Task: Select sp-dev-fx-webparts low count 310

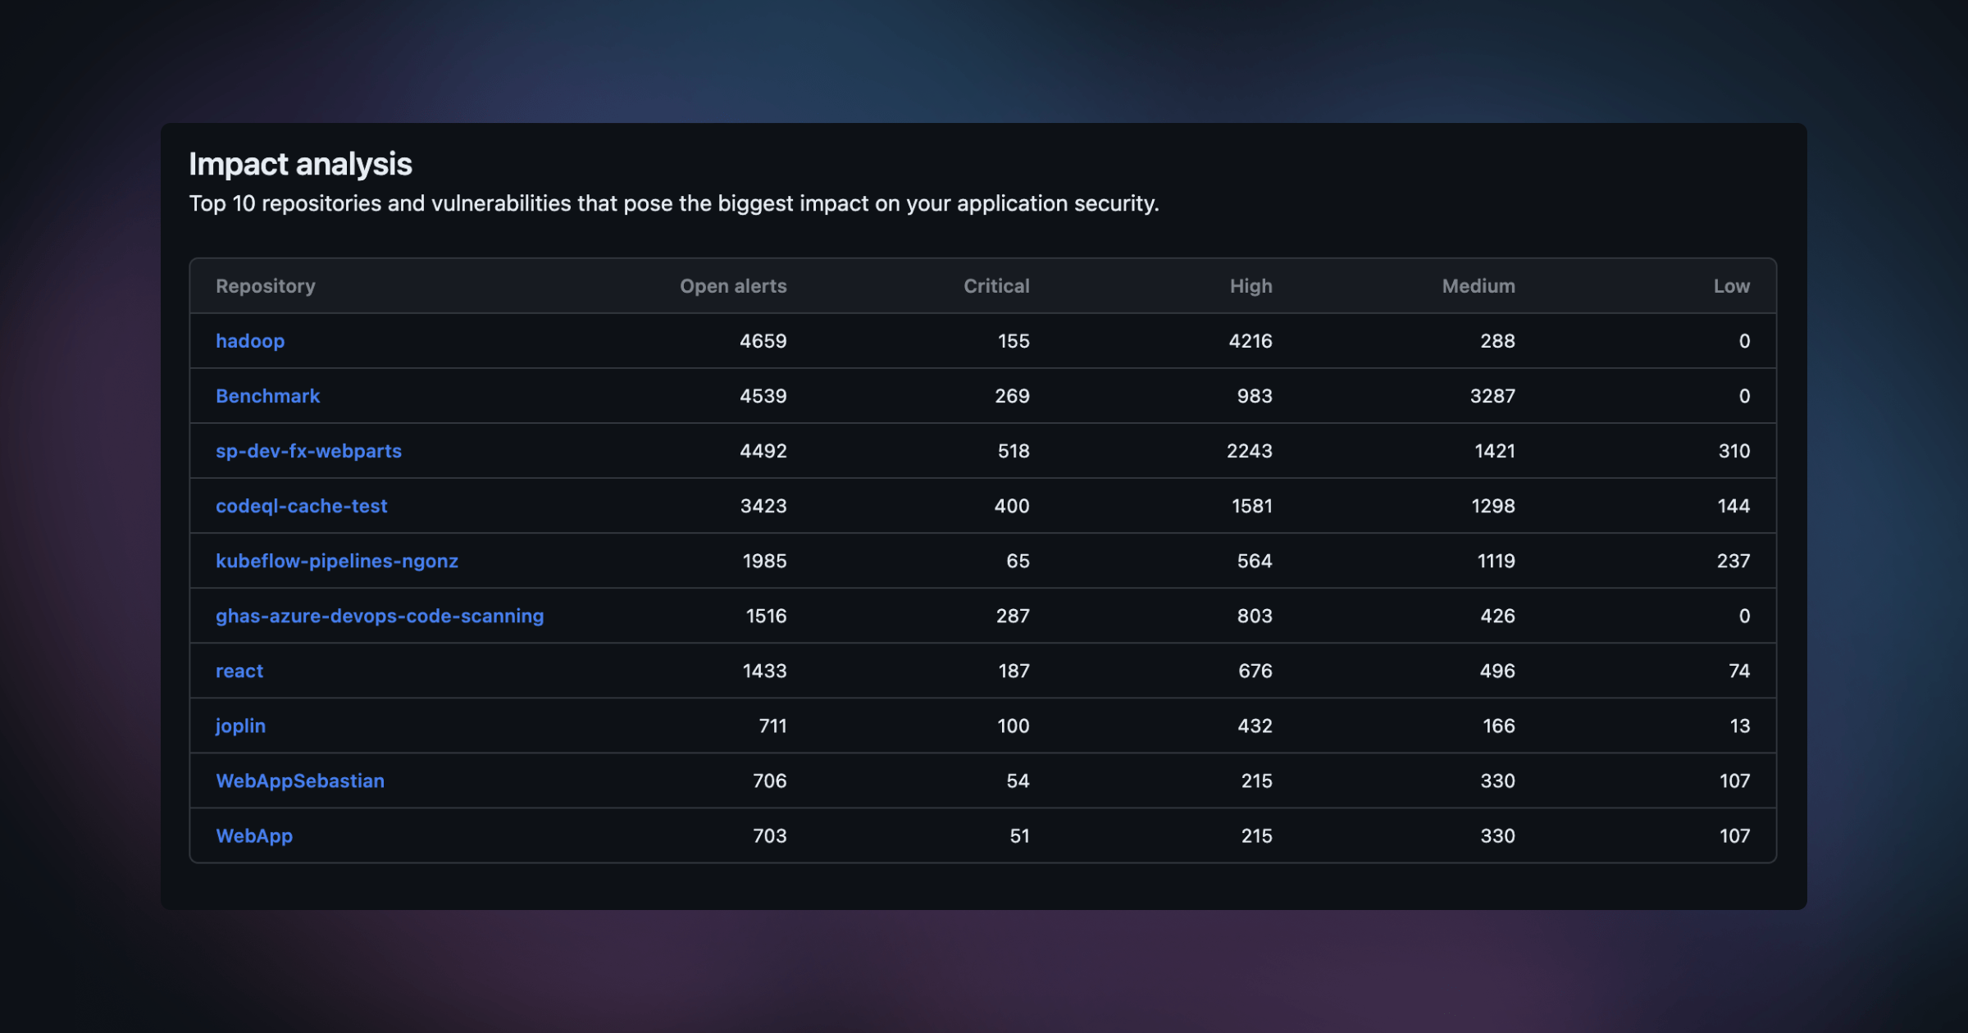Action: (x=1734, y=451)
